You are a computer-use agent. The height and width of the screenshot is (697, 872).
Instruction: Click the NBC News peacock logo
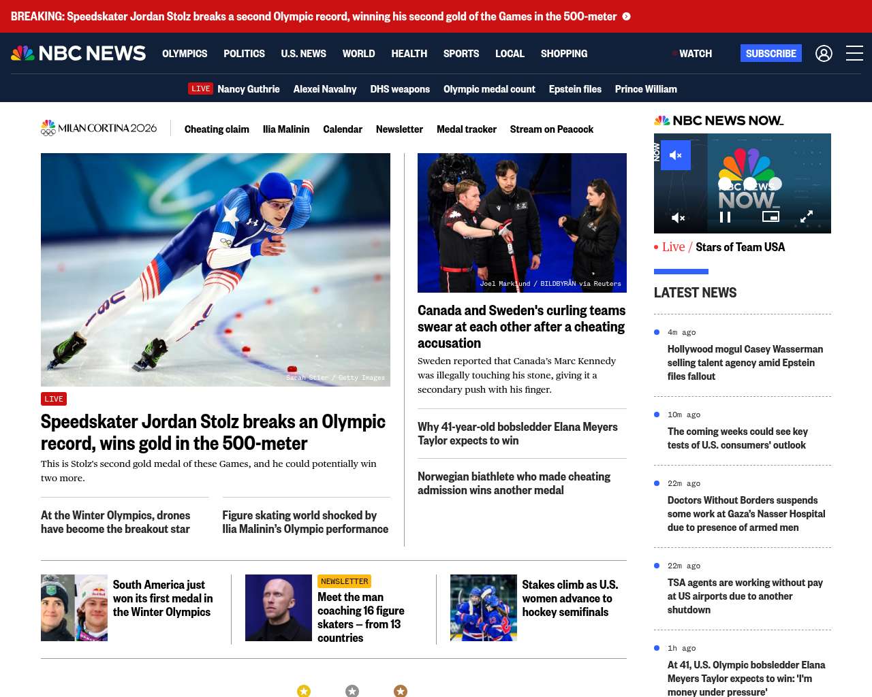tap(78, 53)
